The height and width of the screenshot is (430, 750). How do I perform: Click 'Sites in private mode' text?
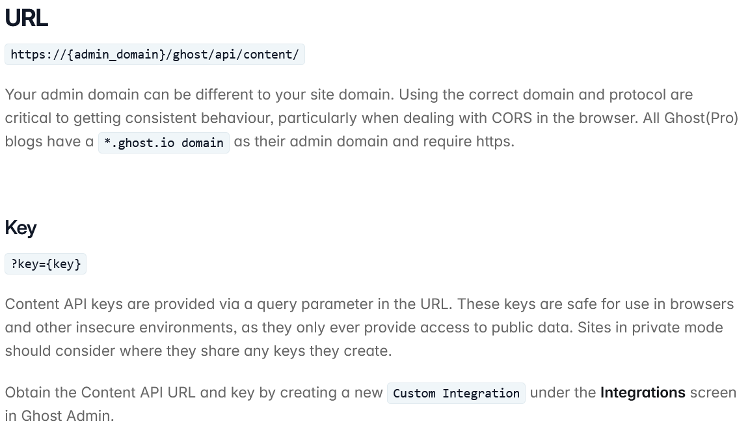pyautogui.click(x=650, y=328)
